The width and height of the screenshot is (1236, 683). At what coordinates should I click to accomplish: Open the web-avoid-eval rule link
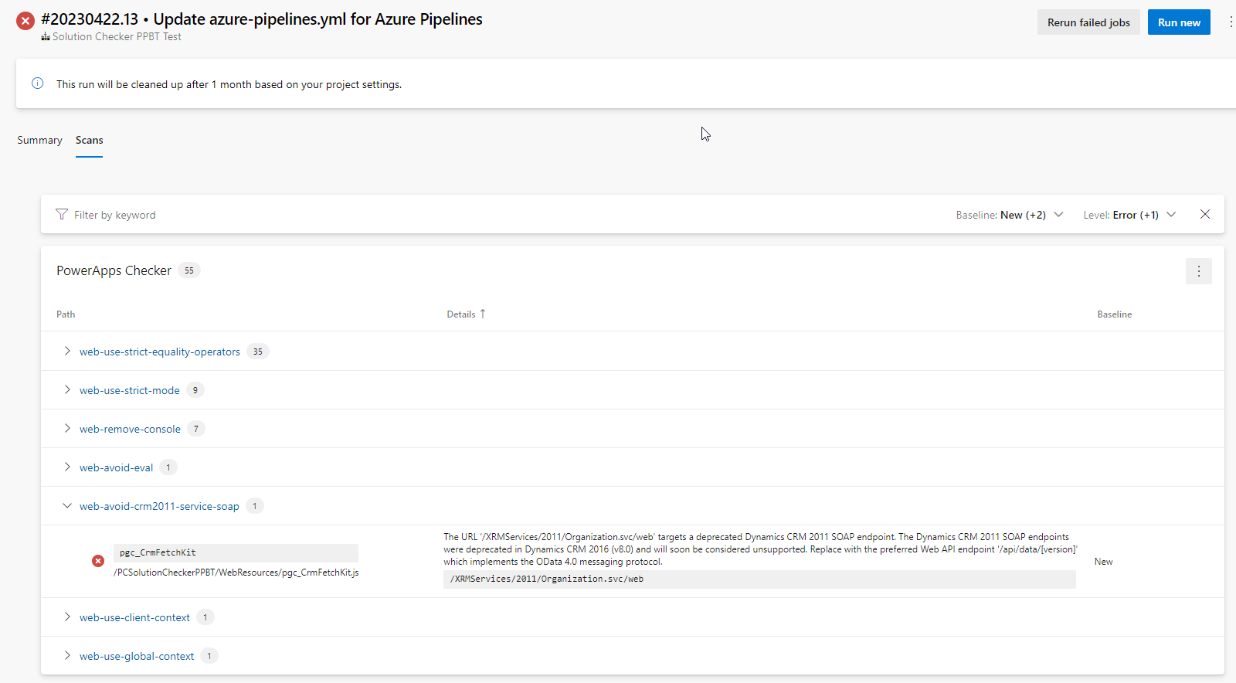pos(116,467)
